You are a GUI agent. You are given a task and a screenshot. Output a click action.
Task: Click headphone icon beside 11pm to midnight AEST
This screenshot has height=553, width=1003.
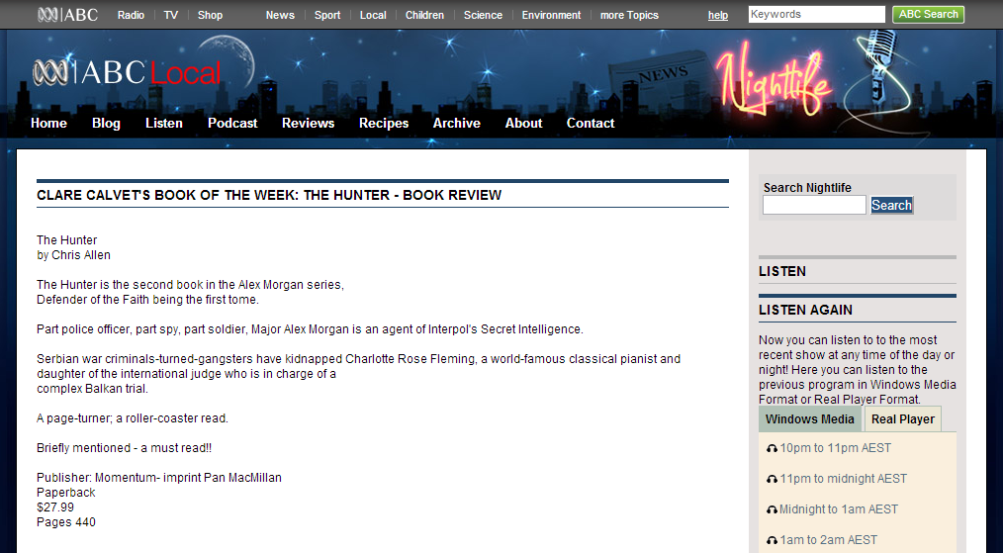click(x=772, y=480)
